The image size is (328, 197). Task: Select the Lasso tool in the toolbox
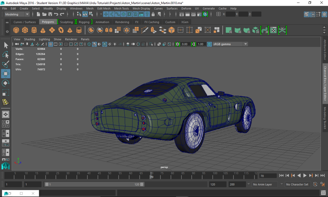coord(5,55)
